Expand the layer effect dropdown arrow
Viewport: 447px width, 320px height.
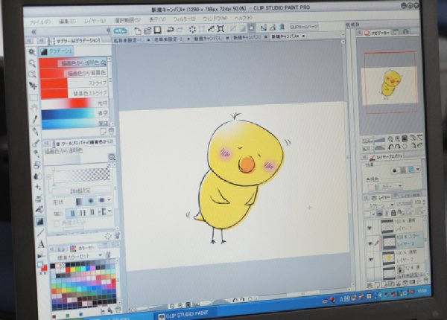click(x=418, y=170)
